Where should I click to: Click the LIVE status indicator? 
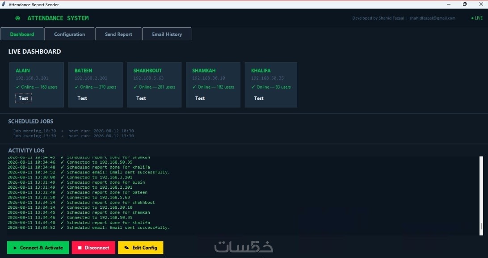477,18
